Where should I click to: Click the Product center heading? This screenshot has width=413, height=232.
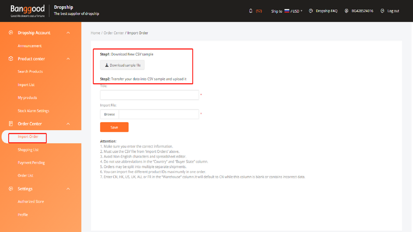coord(31,59)
